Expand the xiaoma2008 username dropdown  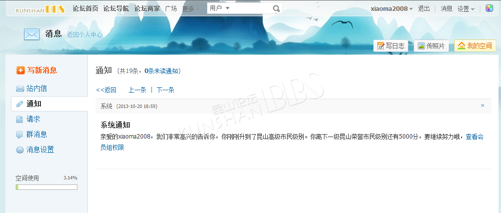[x=392, y=9]
